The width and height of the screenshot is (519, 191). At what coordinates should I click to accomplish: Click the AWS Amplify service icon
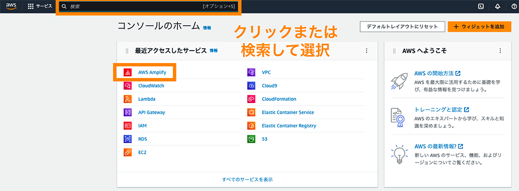pos(128,72)
